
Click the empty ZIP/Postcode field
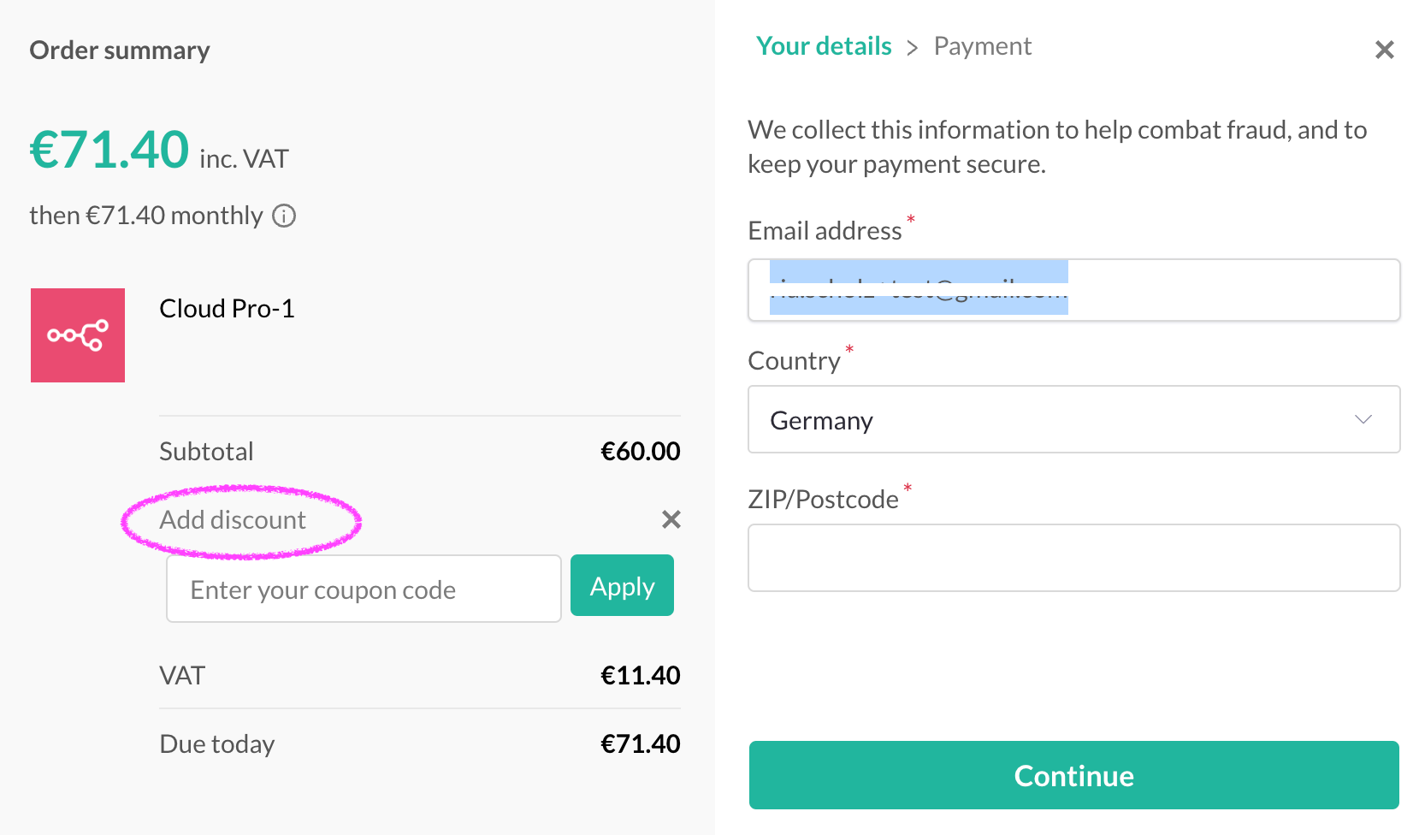1073,558
